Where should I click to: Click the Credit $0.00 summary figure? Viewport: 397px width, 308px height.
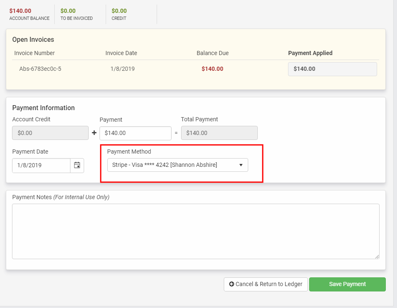(119, 11)
